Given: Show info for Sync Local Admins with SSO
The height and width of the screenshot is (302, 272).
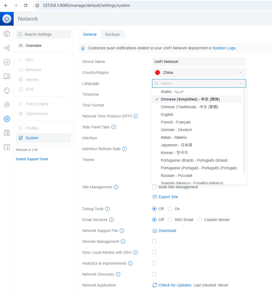Looking at the screenshot, I should (x=136, y=252).
